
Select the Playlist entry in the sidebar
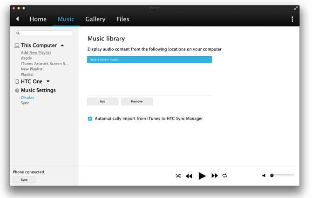pyautogui.click(x=27, y=74)
